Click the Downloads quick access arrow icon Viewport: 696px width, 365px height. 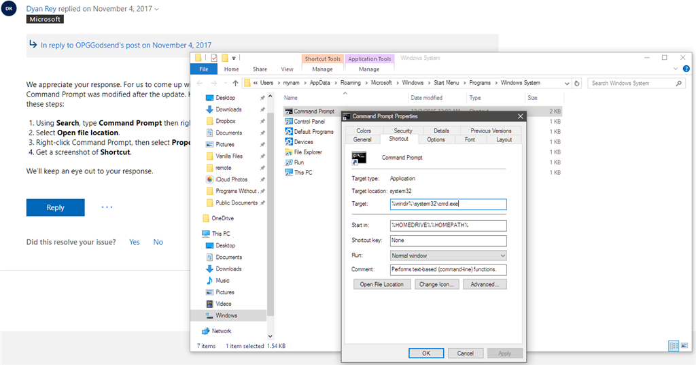point(209,109)
